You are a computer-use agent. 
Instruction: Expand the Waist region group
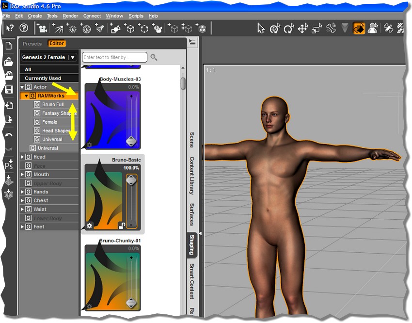click(22, 209)
